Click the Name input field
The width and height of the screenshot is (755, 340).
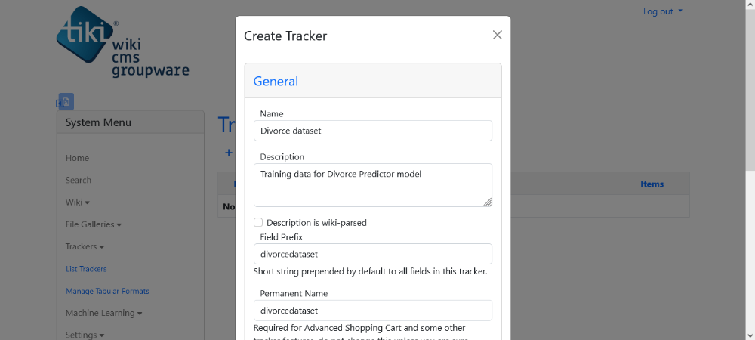[x=373, y=131]
